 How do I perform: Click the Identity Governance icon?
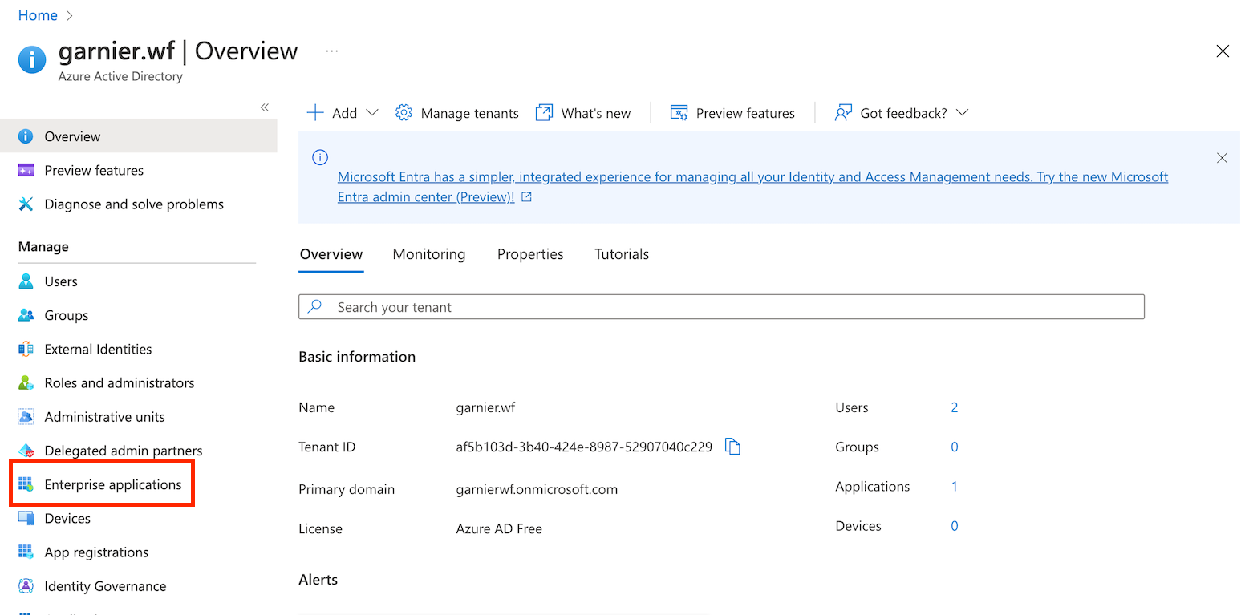26,586
